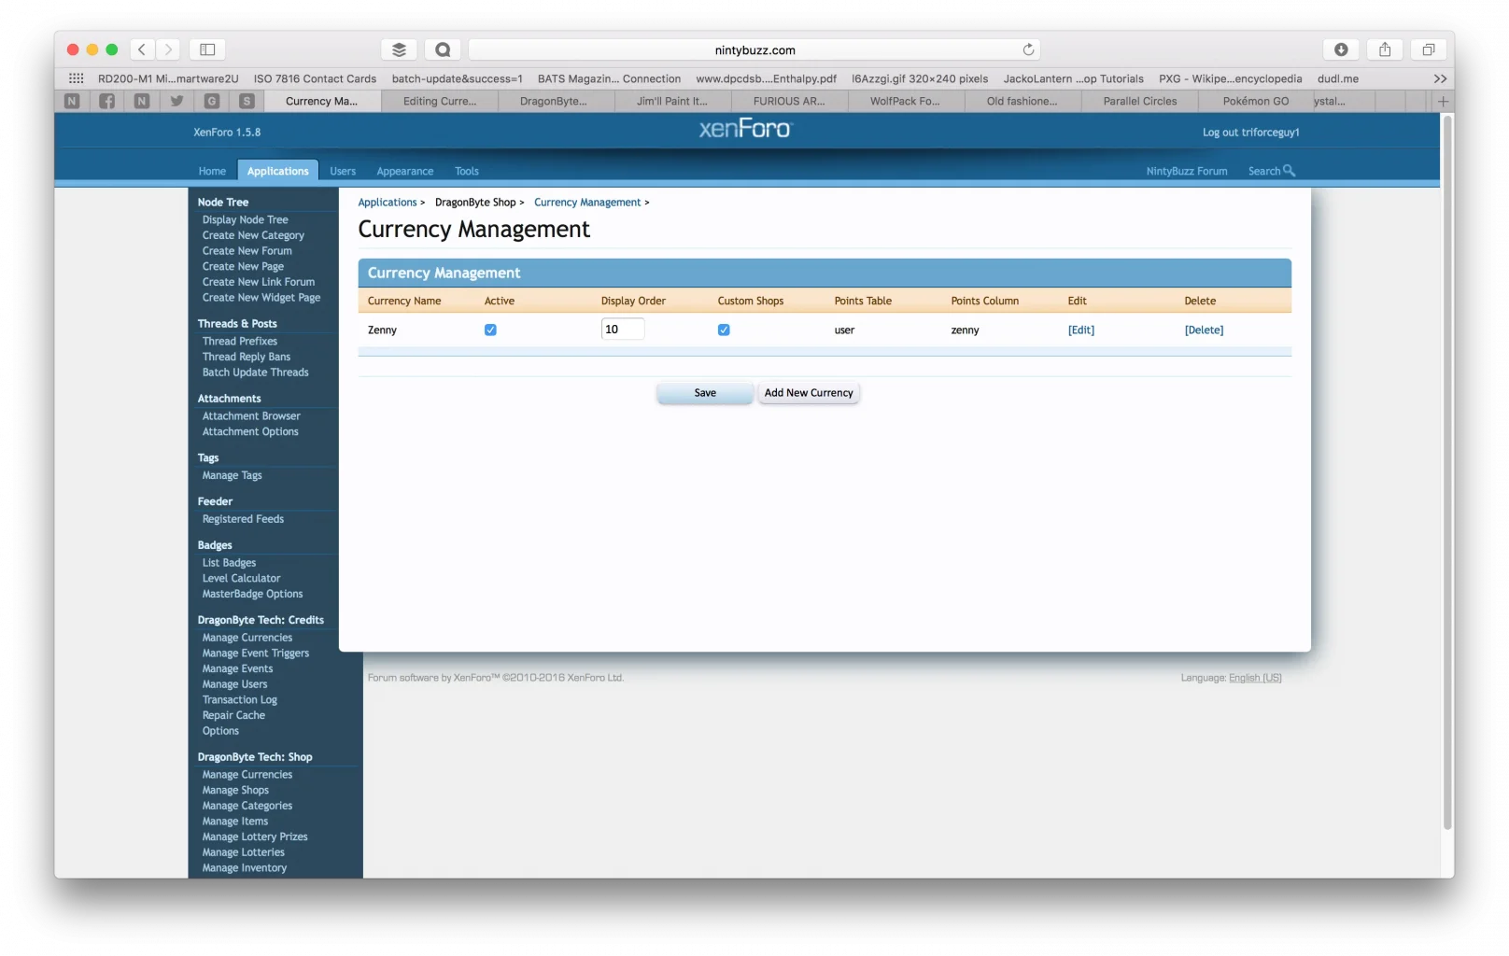Log out triforceguy1
The height and width of the screenshot is (956, 1509).
tap(1250, 132)
